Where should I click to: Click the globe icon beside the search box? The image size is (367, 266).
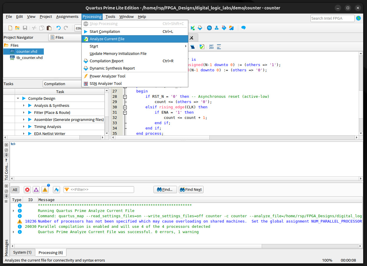pos(358,18)
